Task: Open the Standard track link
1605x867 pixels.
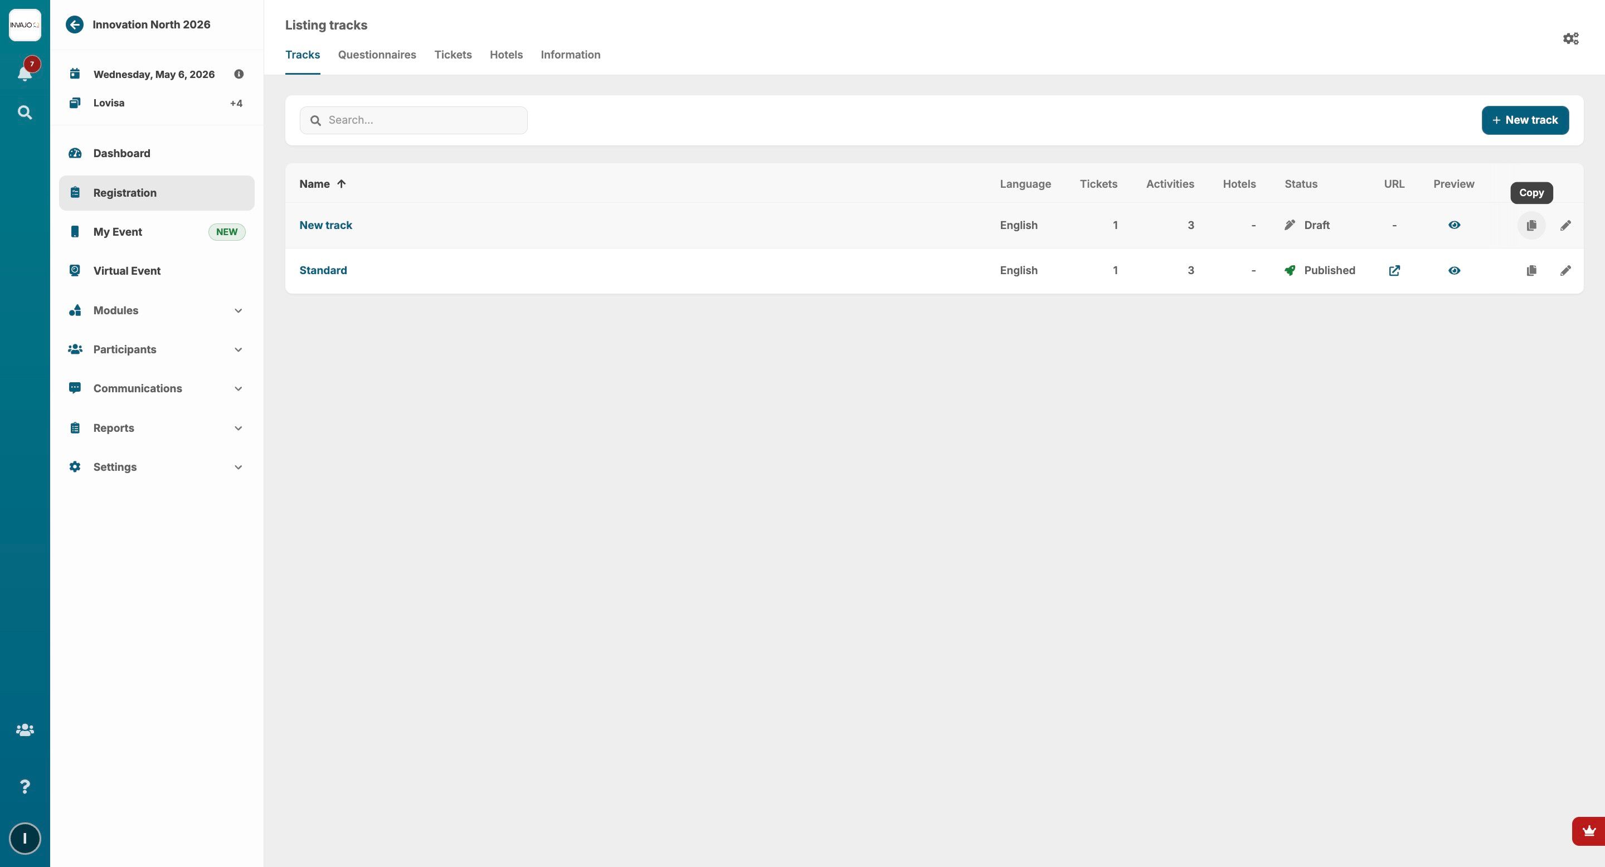Action: coord(323,270)
